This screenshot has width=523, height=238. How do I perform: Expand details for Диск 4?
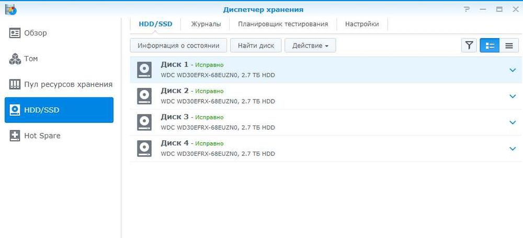pyautogui.click(x=513, y=149)
